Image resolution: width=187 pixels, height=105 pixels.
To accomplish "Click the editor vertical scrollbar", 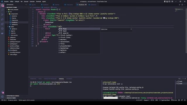I will (x=186, y=31).
